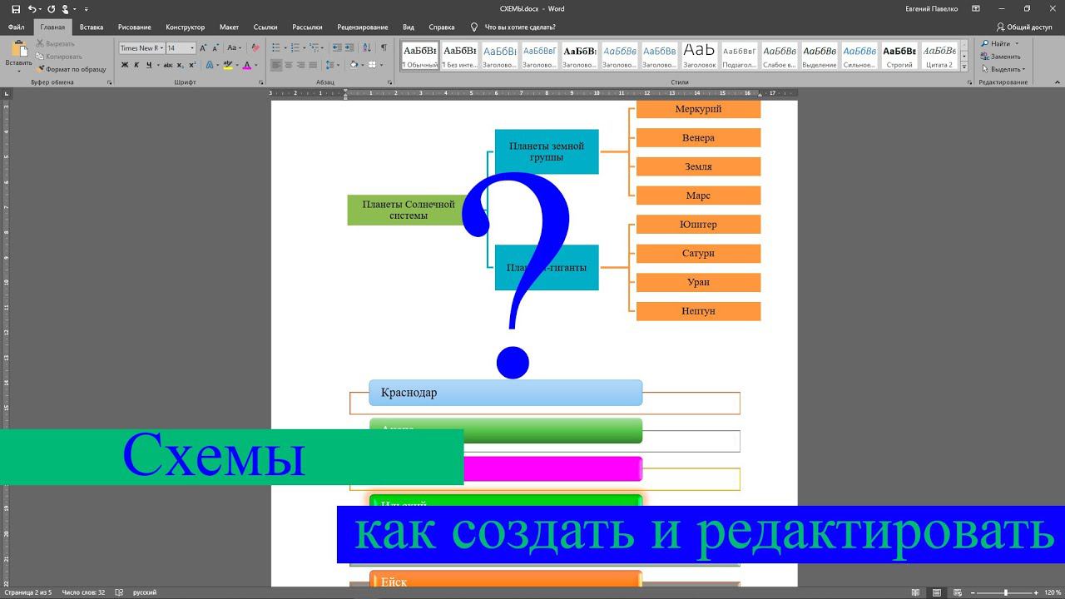Toggle superscript formatting

tap(192, 65)
